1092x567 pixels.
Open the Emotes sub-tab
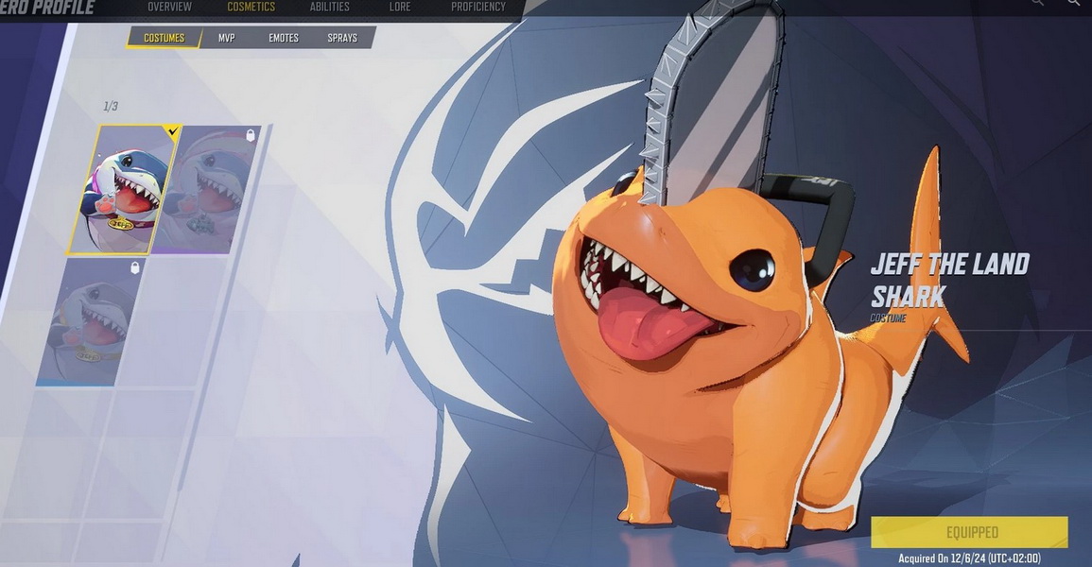click(284, 38)
